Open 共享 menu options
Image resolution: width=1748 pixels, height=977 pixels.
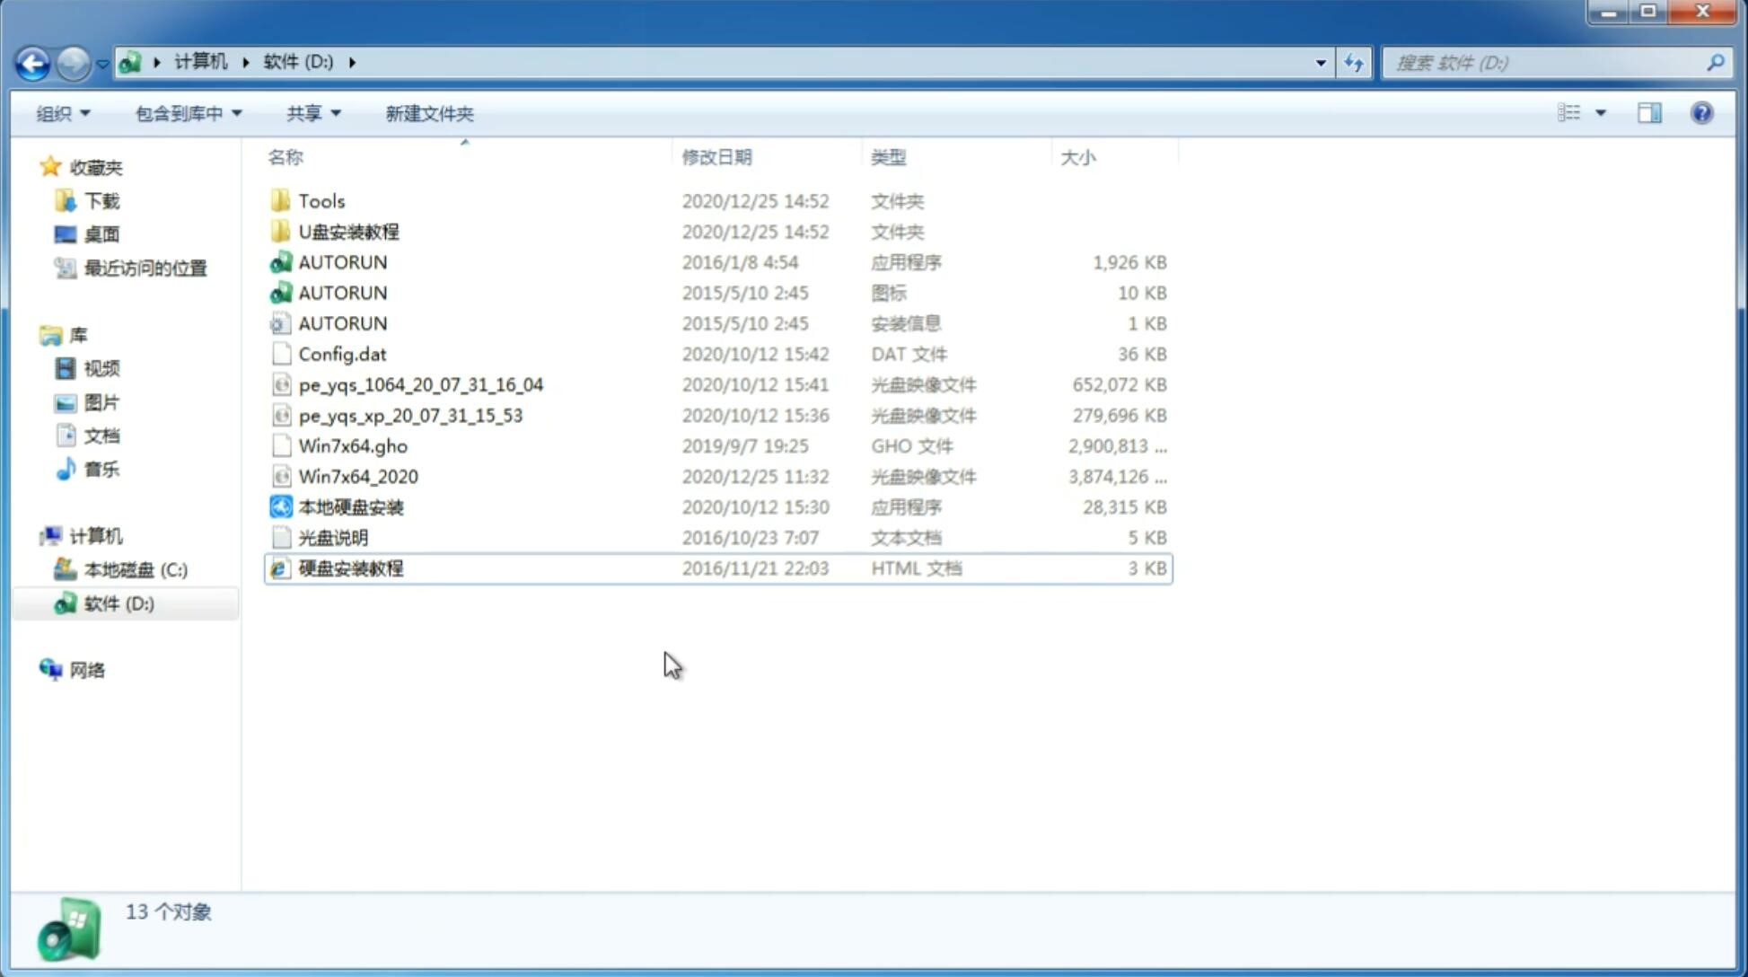click(x=310, y=113)
